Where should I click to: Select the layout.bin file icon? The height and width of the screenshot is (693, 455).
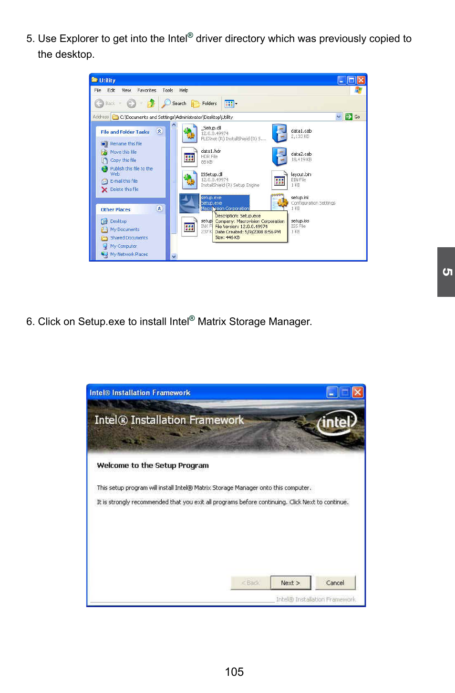point(279,180)
